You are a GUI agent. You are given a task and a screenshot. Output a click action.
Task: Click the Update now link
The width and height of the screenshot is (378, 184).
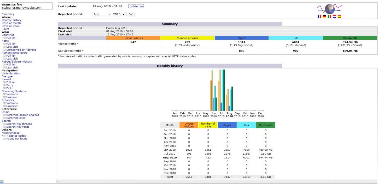[x=136, y=6]
